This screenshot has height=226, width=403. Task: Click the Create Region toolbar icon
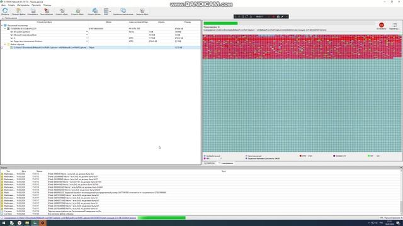pos(94,11)
